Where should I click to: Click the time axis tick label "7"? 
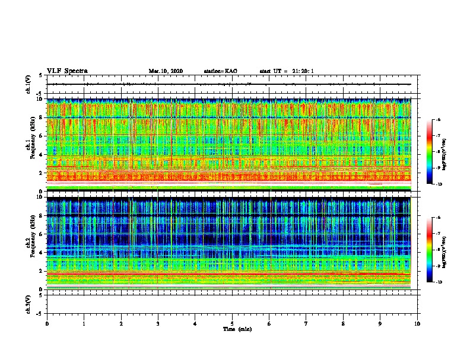[x=306, y=324]
